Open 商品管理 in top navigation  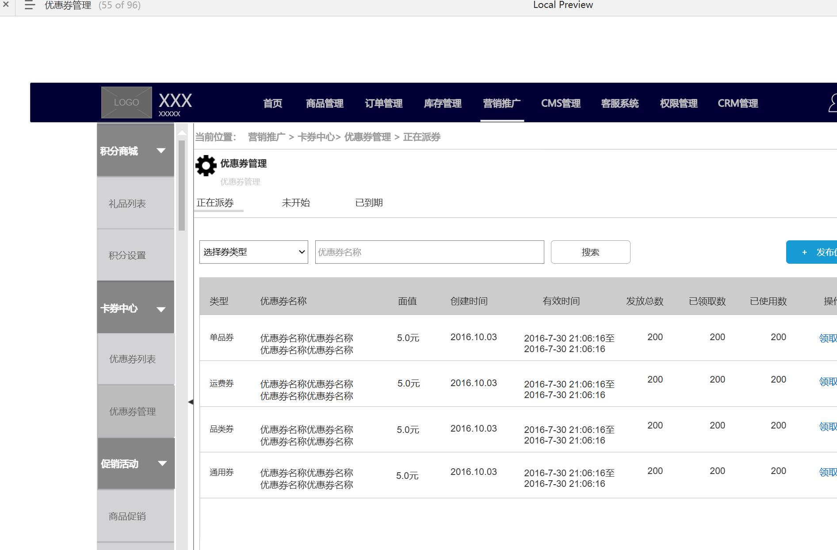tap(325, 103)
